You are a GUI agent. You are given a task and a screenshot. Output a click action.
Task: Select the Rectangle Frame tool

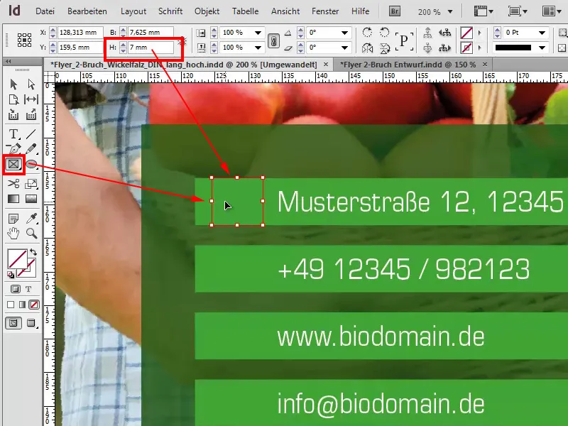13,165
